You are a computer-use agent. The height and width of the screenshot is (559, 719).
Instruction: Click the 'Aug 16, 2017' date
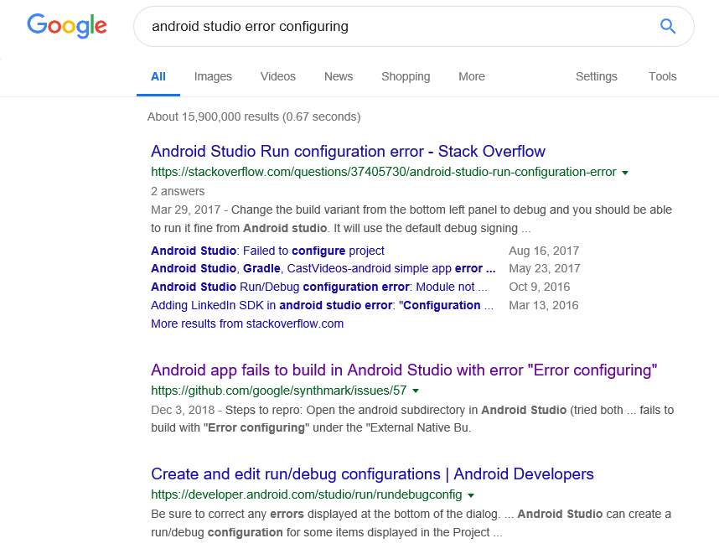(544, 251)
